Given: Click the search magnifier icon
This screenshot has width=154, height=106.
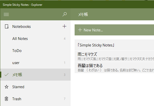Looking at the screenshot, I should [65, 14].
